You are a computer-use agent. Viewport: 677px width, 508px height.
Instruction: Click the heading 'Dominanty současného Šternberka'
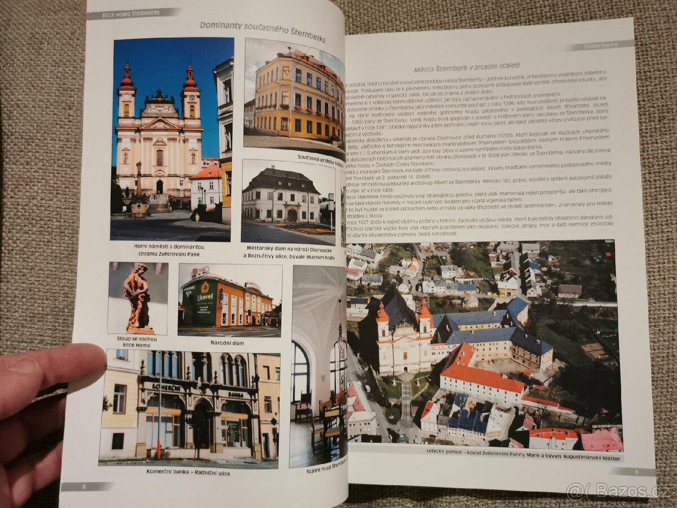[263, 32]
